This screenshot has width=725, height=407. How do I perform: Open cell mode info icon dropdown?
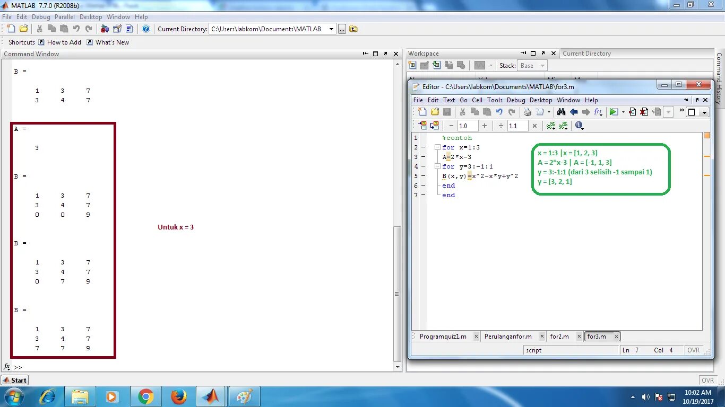tap(579, 126)
